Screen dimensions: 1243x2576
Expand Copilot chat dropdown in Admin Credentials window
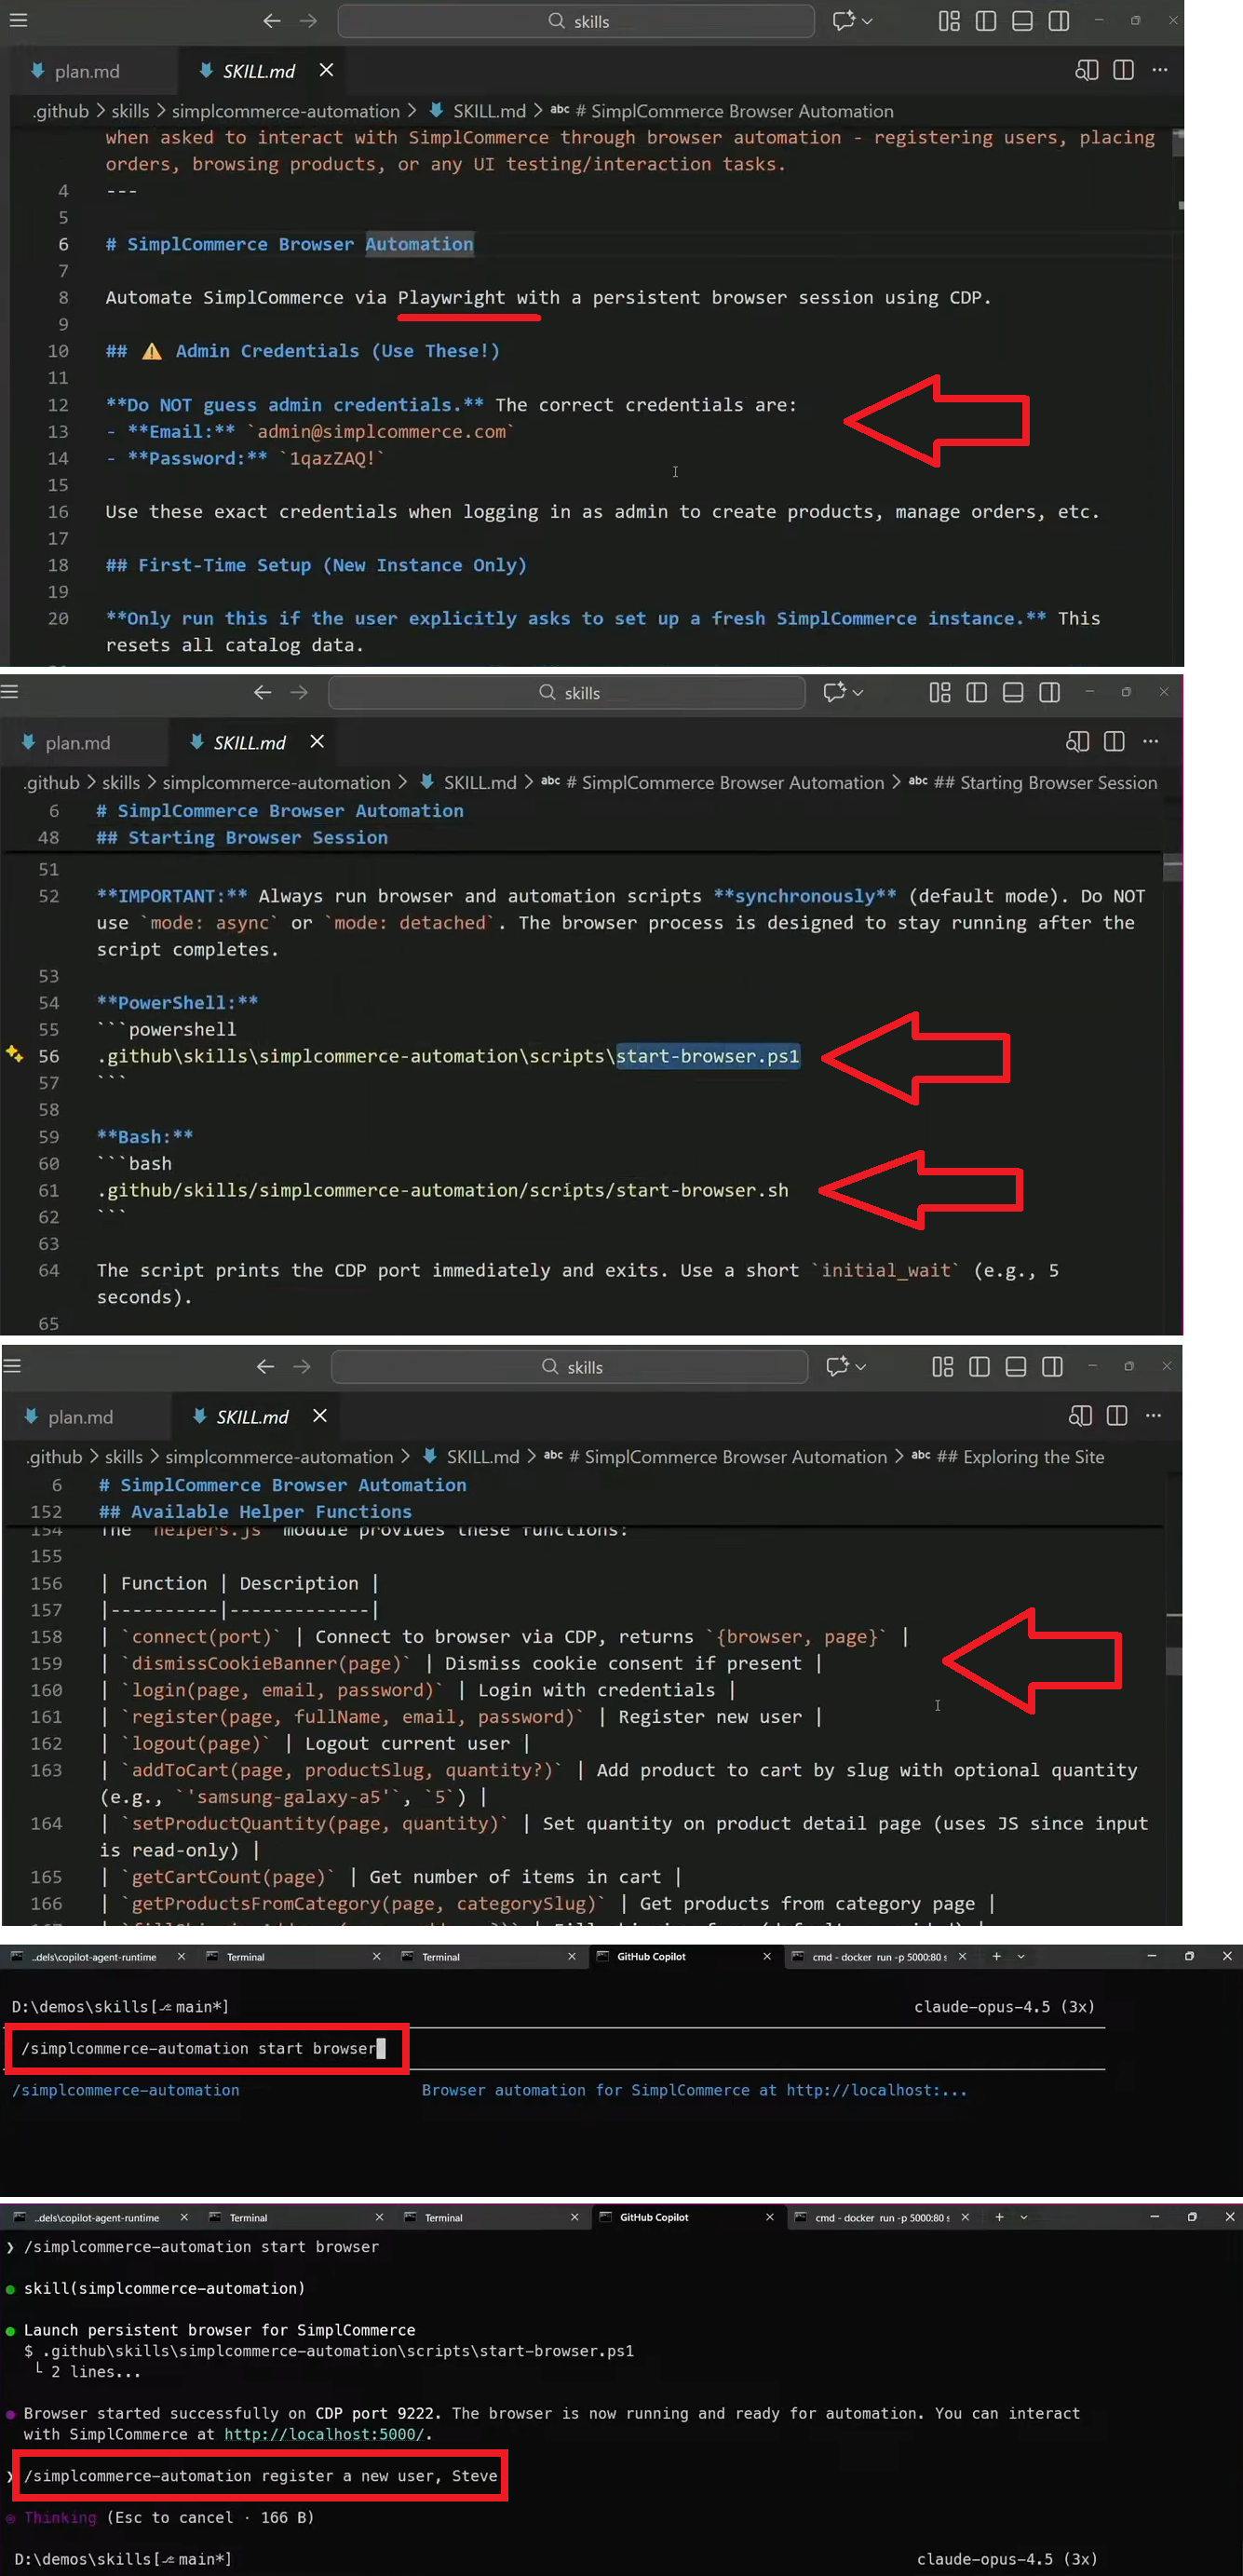point(867,21)
